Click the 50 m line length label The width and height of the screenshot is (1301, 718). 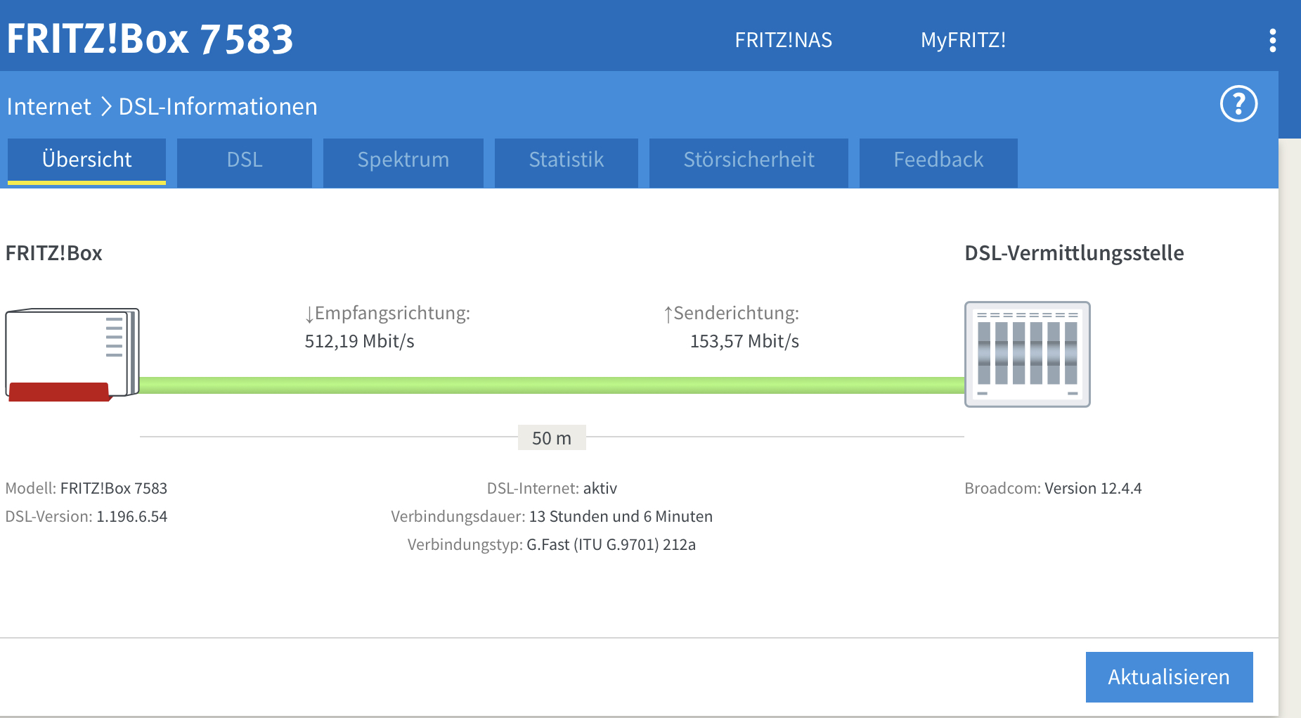click(x=552, y=438)
